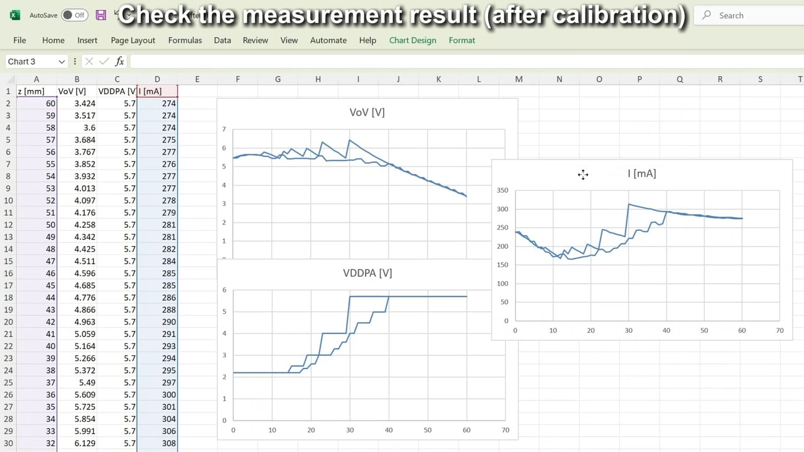Open the File menu
Screen dimensions: 804x452
(x=19, y=40)
